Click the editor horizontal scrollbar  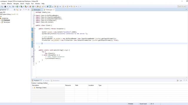click(x=112, y=77)
